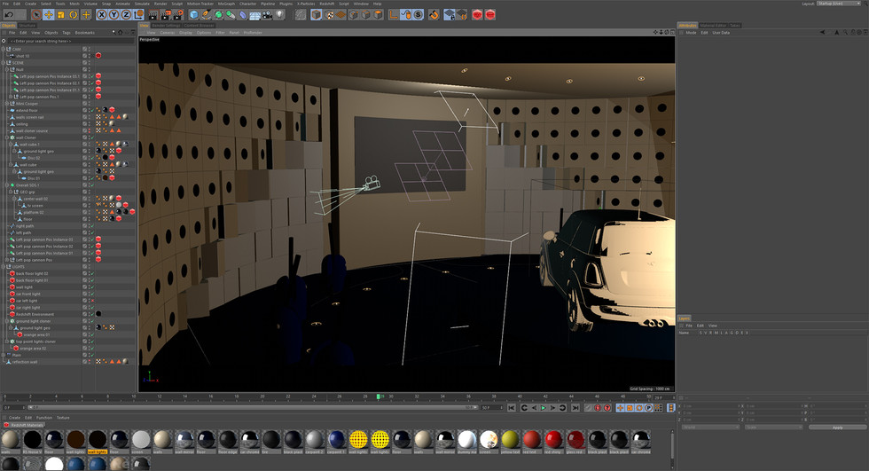Toggle enable check for right path
869x471 pixels.
click(x=92, y=226)
